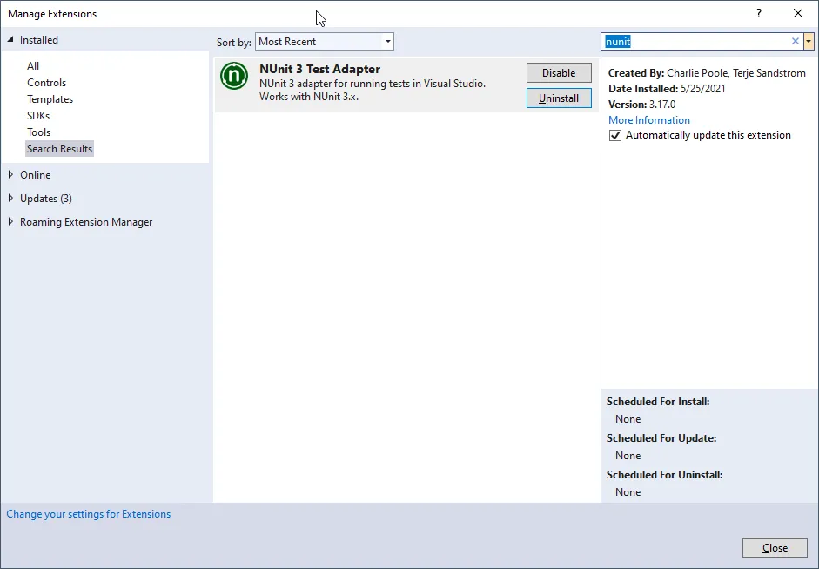Open the More Information link
The image size is (819, 569).
pyautogui.click(x=649, y=119)
